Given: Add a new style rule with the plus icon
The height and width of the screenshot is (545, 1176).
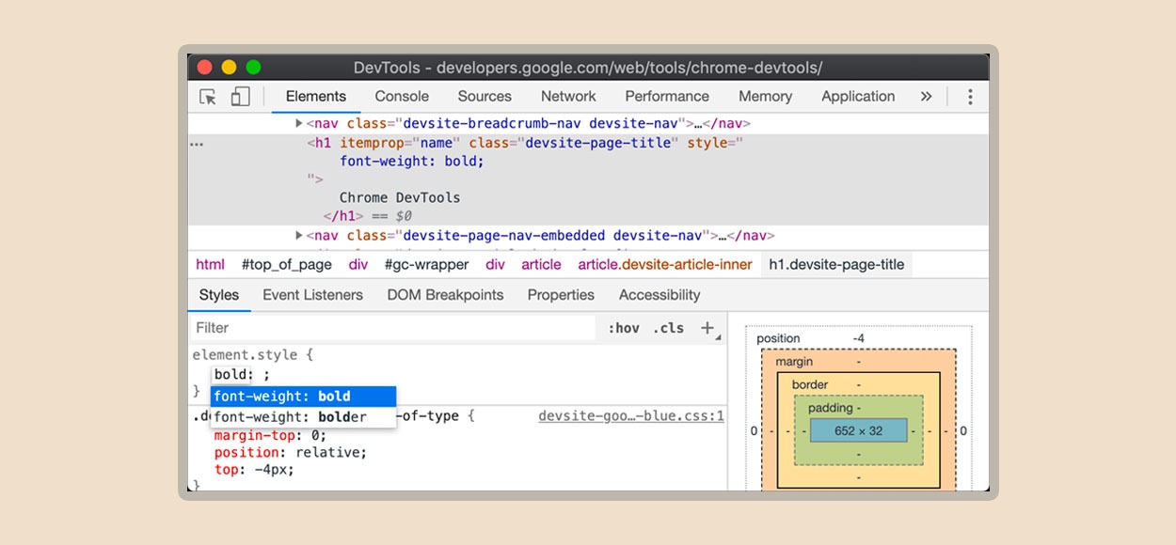Looking at the screenshot, I should coord(707,328).
